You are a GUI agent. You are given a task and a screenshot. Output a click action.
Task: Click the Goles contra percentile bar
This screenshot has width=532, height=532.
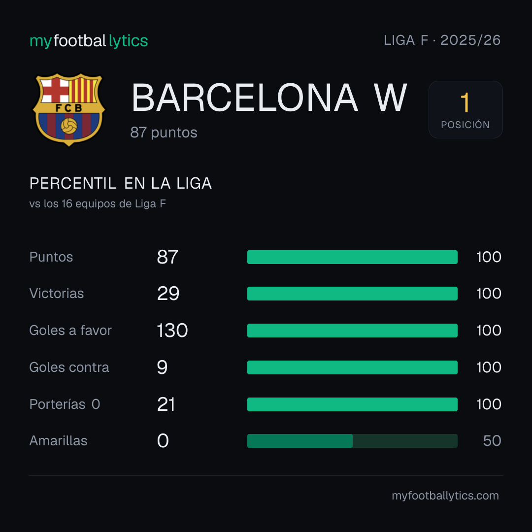tap(352, 367)
